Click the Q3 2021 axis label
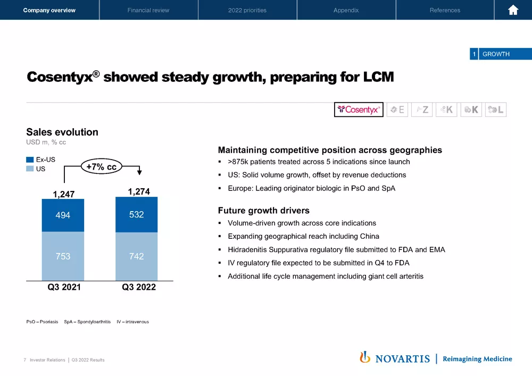Image resolution: width=532 pixels, height=376 pixels. pyautogui.click(x=64, y=287)
